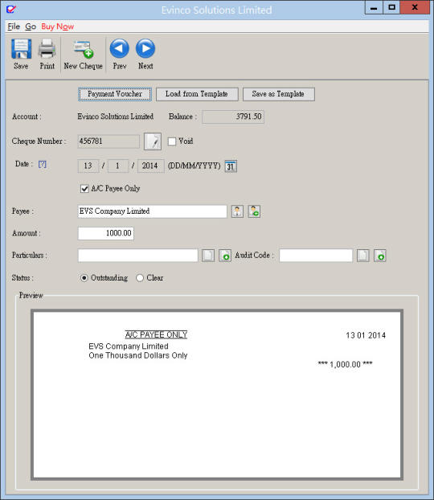Click the Payment Voucher button
Image resolution: width=434 pixels, height=500 pixels.
tap(115, 94)
